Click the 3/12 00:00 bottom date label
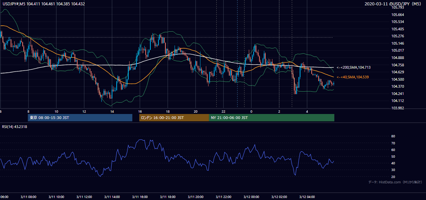The image size is (426, 200). point(251,197)
